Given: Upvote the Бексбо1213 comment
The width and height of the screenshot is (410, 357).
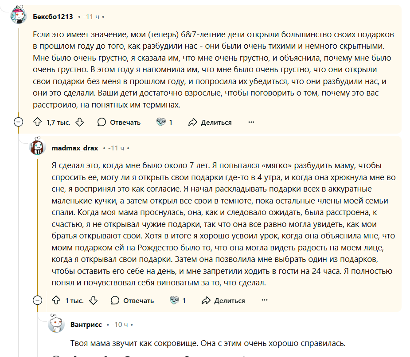Looking at the screenshot, I should tap(37, 122).
